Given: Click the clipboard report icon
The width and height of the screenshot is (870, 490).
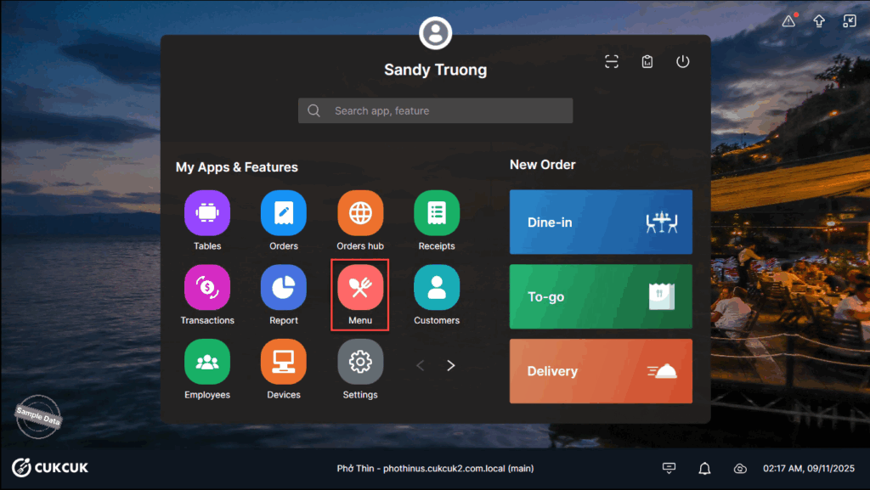Looking at the screenshot, I should tap(647, 61).
